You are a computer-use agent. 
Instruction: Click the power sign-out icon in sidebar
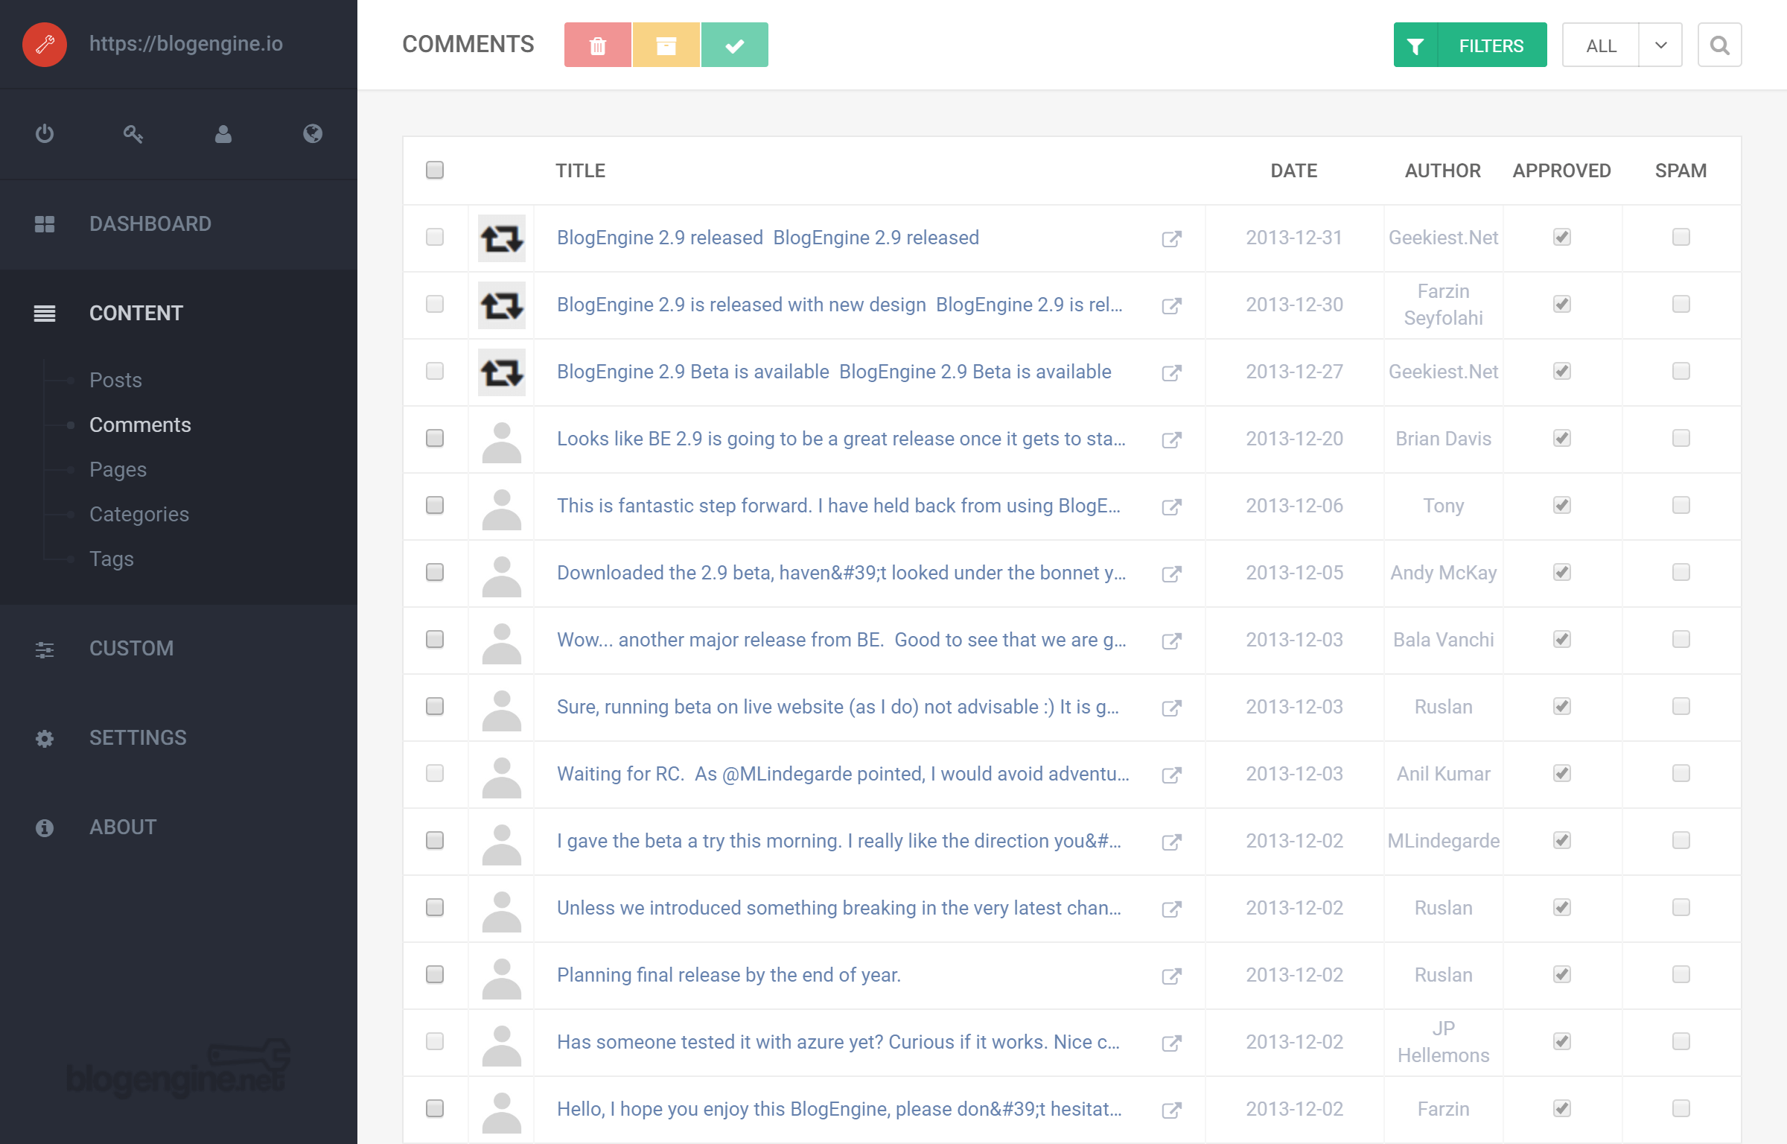(45, 134)
